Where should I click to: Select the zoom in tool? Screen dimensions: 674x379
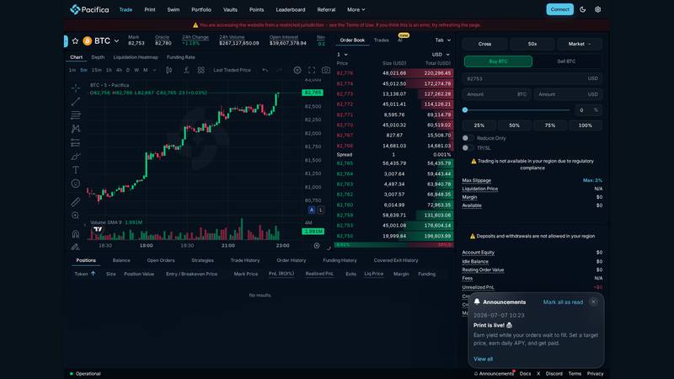click(x=76, y=216)
